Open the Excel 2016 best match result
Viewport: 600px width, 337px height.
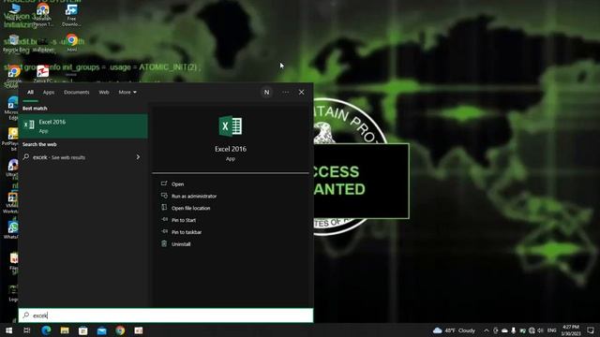point(83,126)
